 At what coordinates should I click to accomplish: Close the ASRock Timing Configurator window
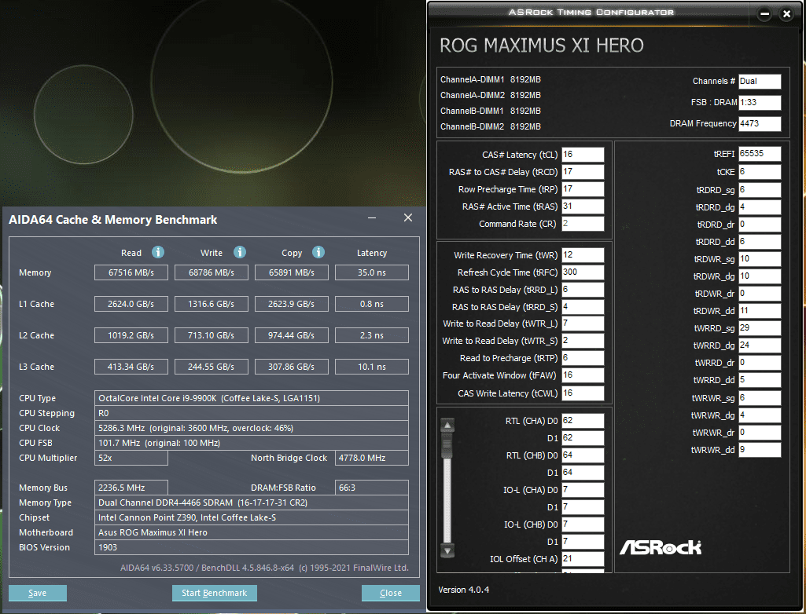(786, 14)
